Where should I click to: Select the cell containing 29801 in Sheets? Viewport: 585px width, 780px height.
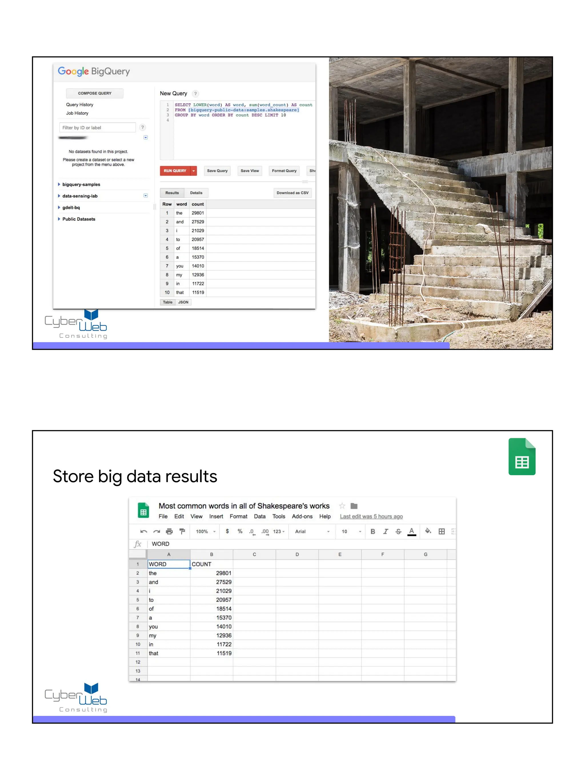[x=212, y=573]
